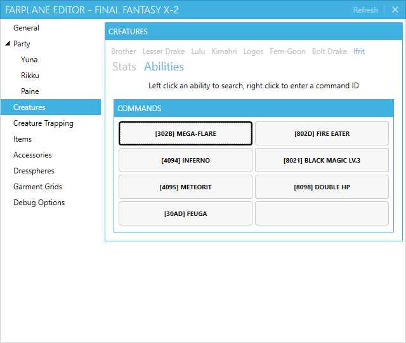Switch to the Fem-Goon creature tab
The height and width of the screenshot is (343, 406).
287,51
